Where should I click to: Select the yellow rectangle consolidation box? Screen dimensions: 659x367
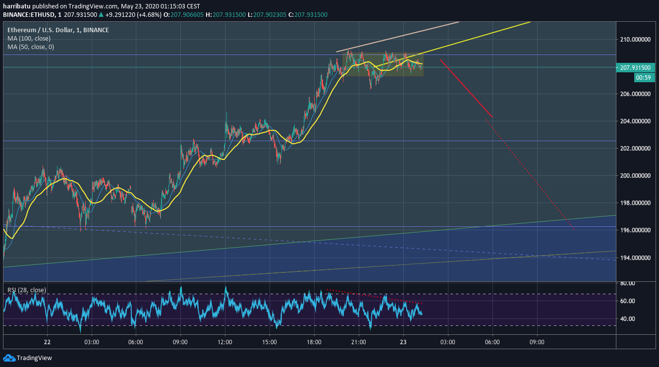click(x=383, y=64)
